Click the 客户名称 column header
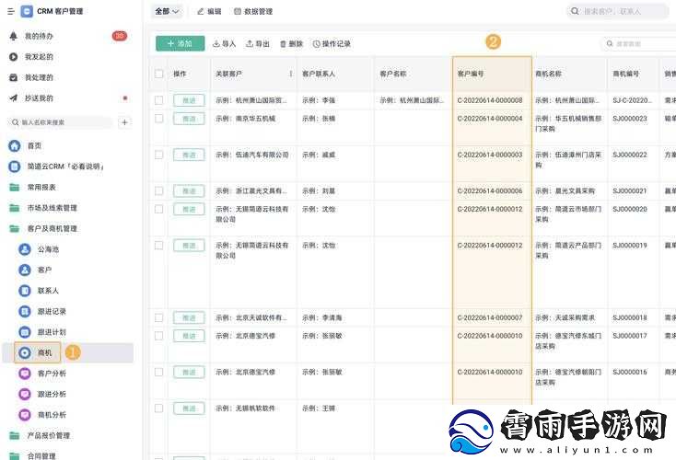This screenshot has height=460, width=676. 393,75
